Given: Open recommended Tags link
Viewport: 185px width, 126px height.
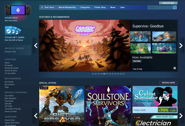Looking at the screenshot, I should click(x=6, y=87).
